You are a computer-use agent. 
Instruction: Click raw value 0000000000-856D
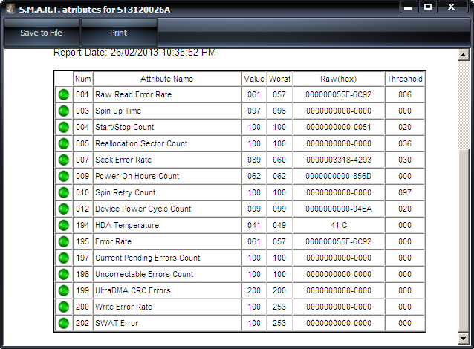[x=339, y=176]
